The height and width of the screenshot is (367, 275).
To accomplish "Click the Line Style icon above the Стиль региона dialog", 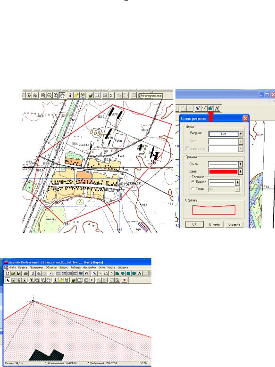I will coord(204,108).
